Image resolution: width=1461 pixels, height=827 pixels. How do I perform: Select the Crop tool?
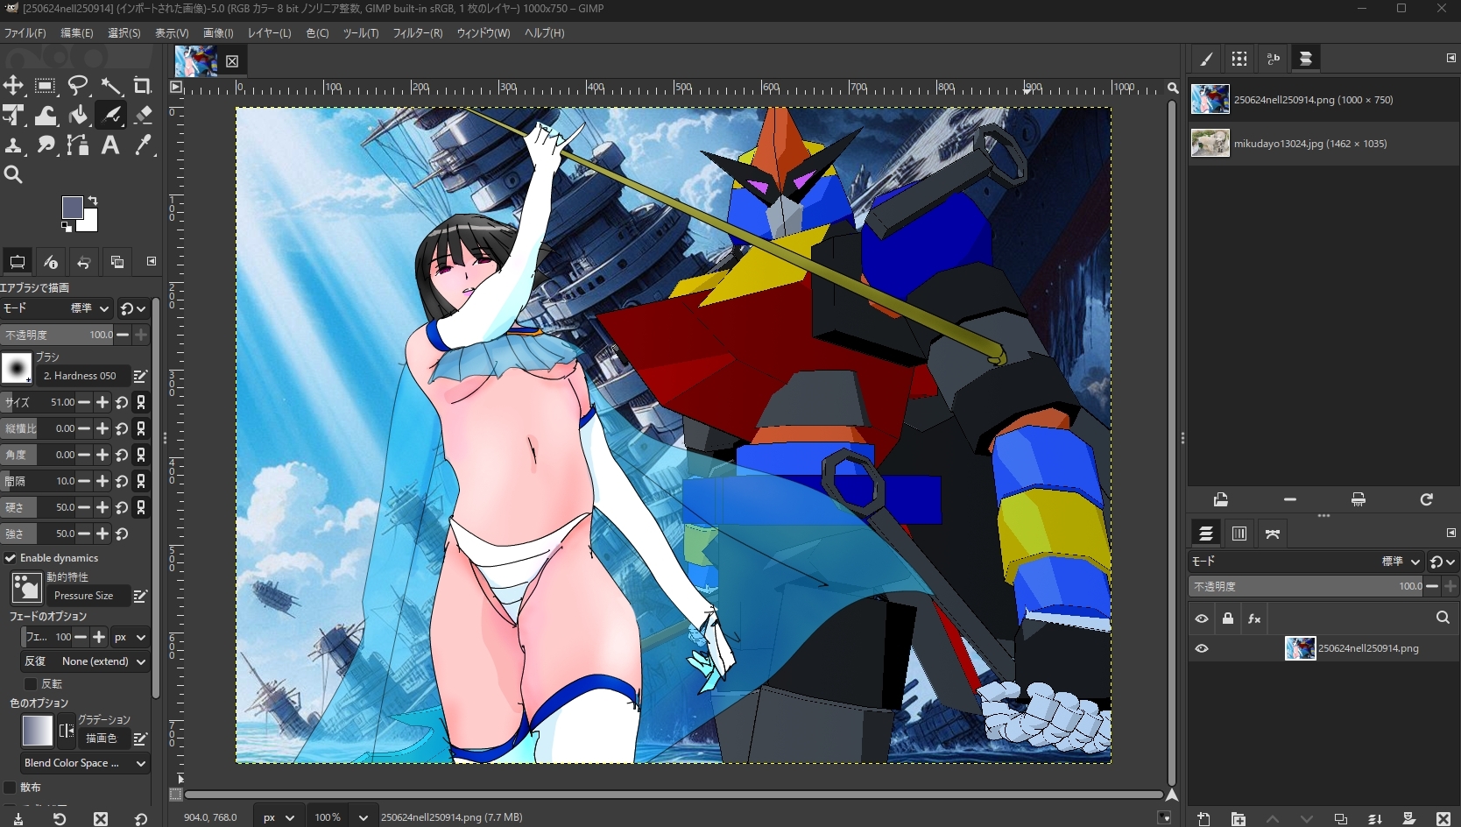pos(142,86)
